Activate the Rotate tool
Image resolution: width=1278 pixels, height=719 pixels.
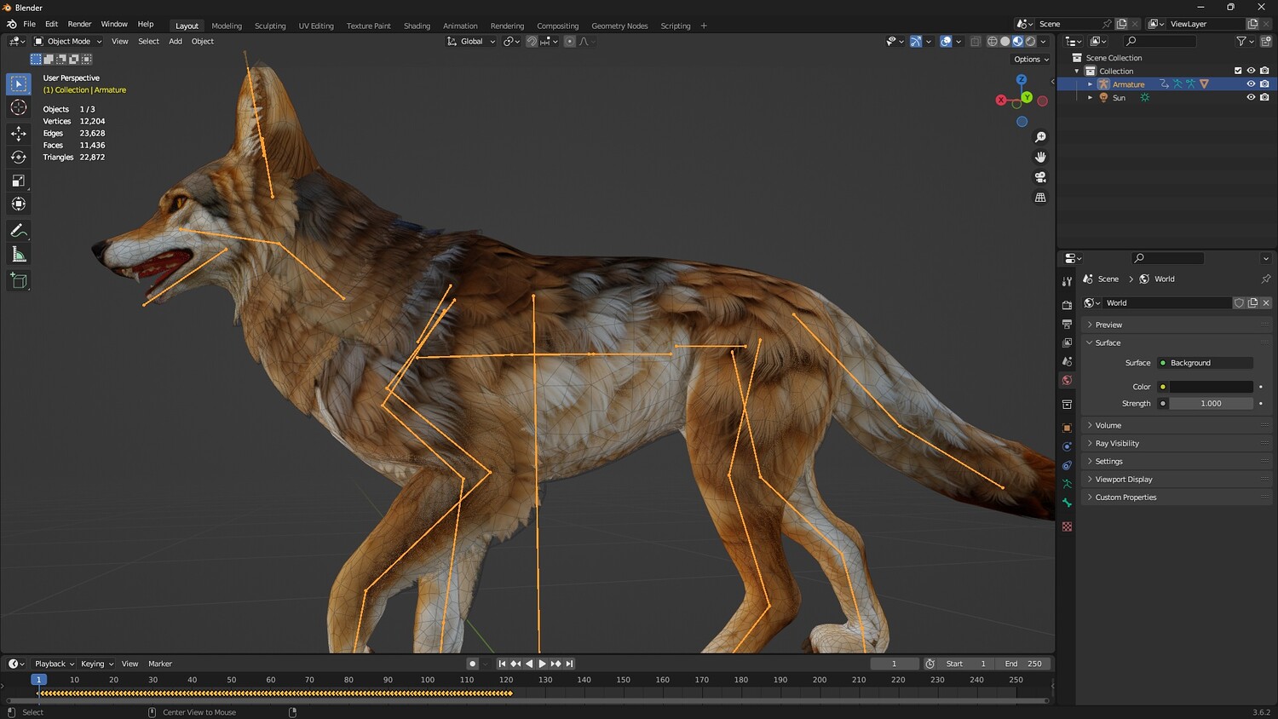click(x=19, y=157)
